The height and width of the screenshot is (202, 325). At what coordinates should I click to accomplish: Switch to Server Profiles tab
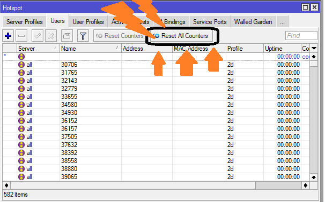click(25, 22)
